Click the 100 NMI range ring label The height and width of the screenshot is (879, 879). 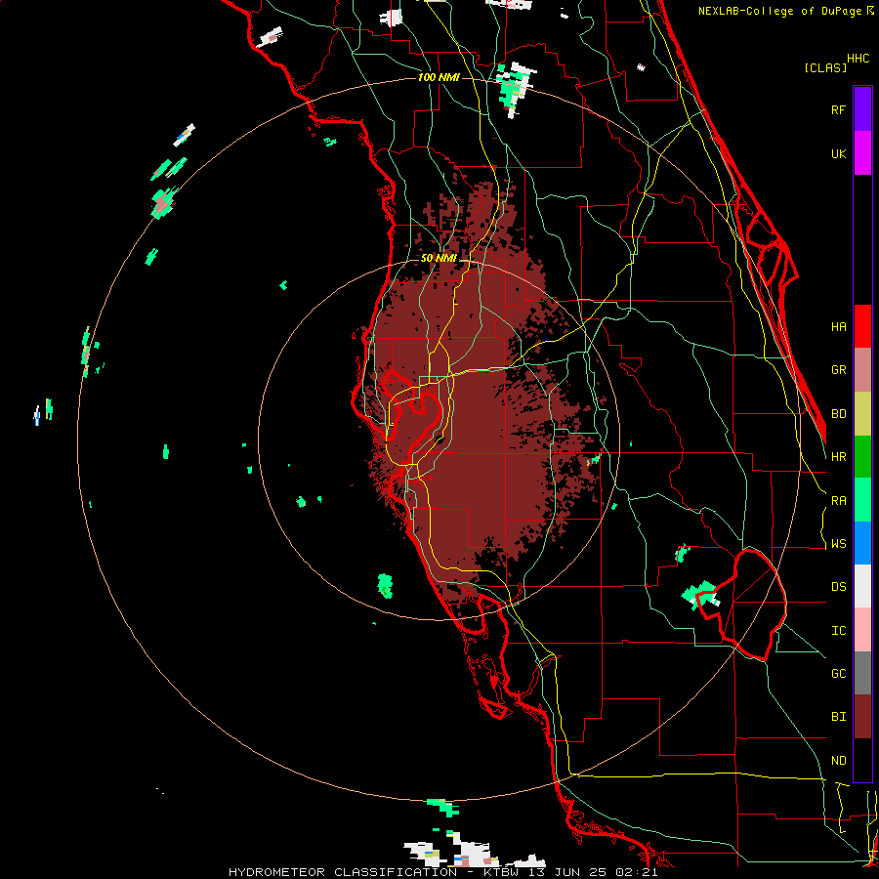click(x=439, y=77)
